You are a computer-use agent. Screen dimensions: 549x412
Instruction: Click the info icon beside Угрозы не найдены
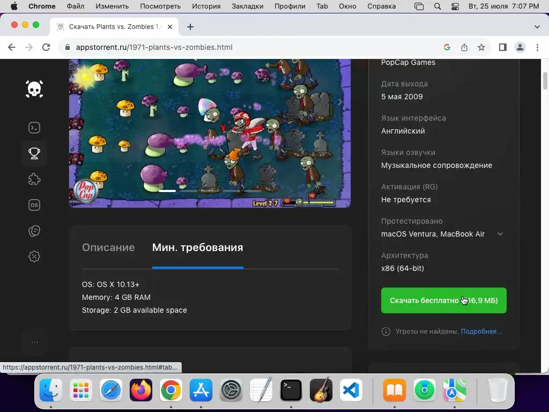tap(386, 332)
